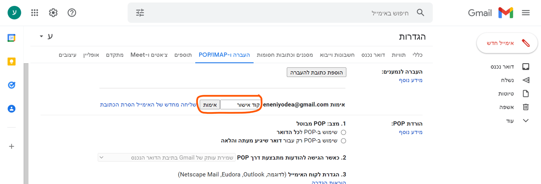This screenshot has height=184, width=541.
Task: Click the קוד אישור confirmation code field
Action: click(x=240, y=105)
